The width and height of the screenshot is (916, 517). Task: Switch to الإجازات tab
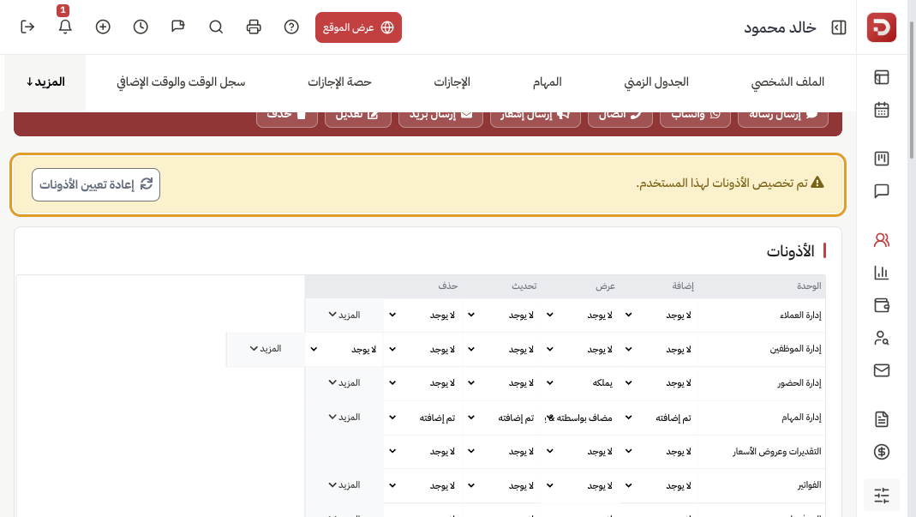click(x=452, y=81)
